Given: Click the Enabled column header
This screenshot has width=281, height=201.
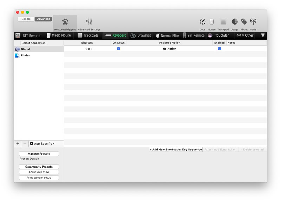Looking at the screenshot, I should click(219, 43).
